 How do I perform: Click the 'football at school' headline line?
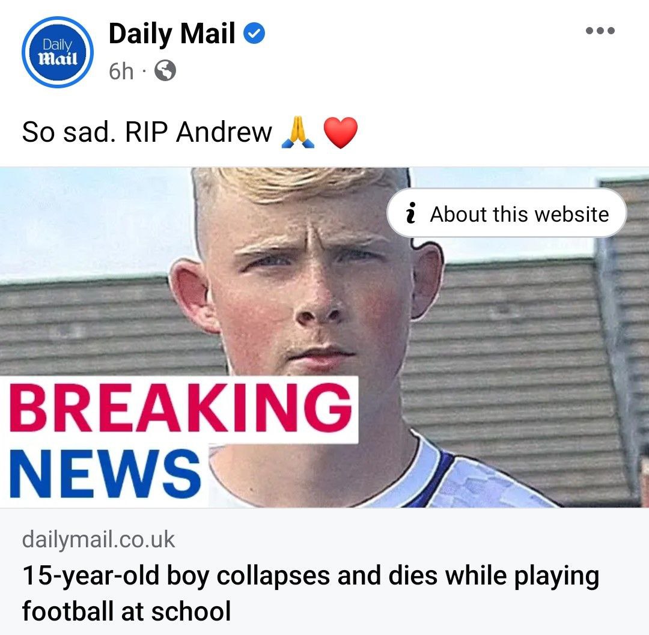coord(126,611)
